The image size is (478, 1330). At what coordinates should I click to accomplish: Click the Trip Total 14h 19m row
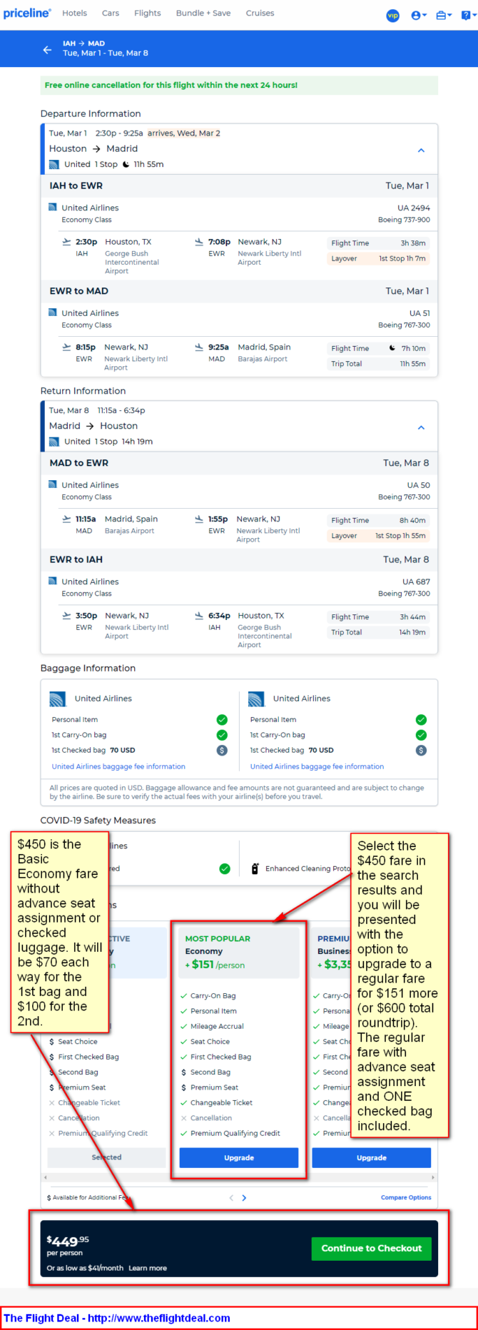378,632
